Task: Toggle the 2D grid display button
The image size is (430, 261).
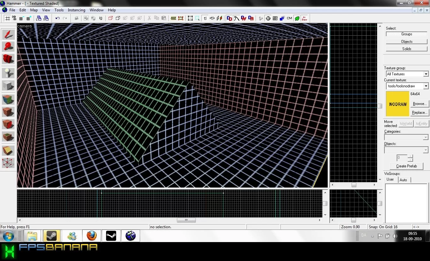Action: click(8, 18)
